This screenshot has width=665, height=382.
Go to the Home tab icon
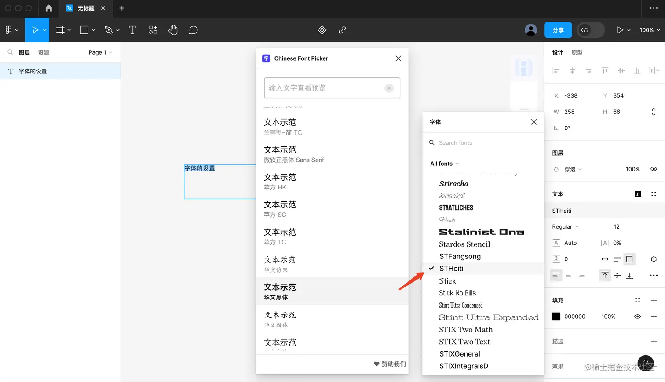point(48,8)
